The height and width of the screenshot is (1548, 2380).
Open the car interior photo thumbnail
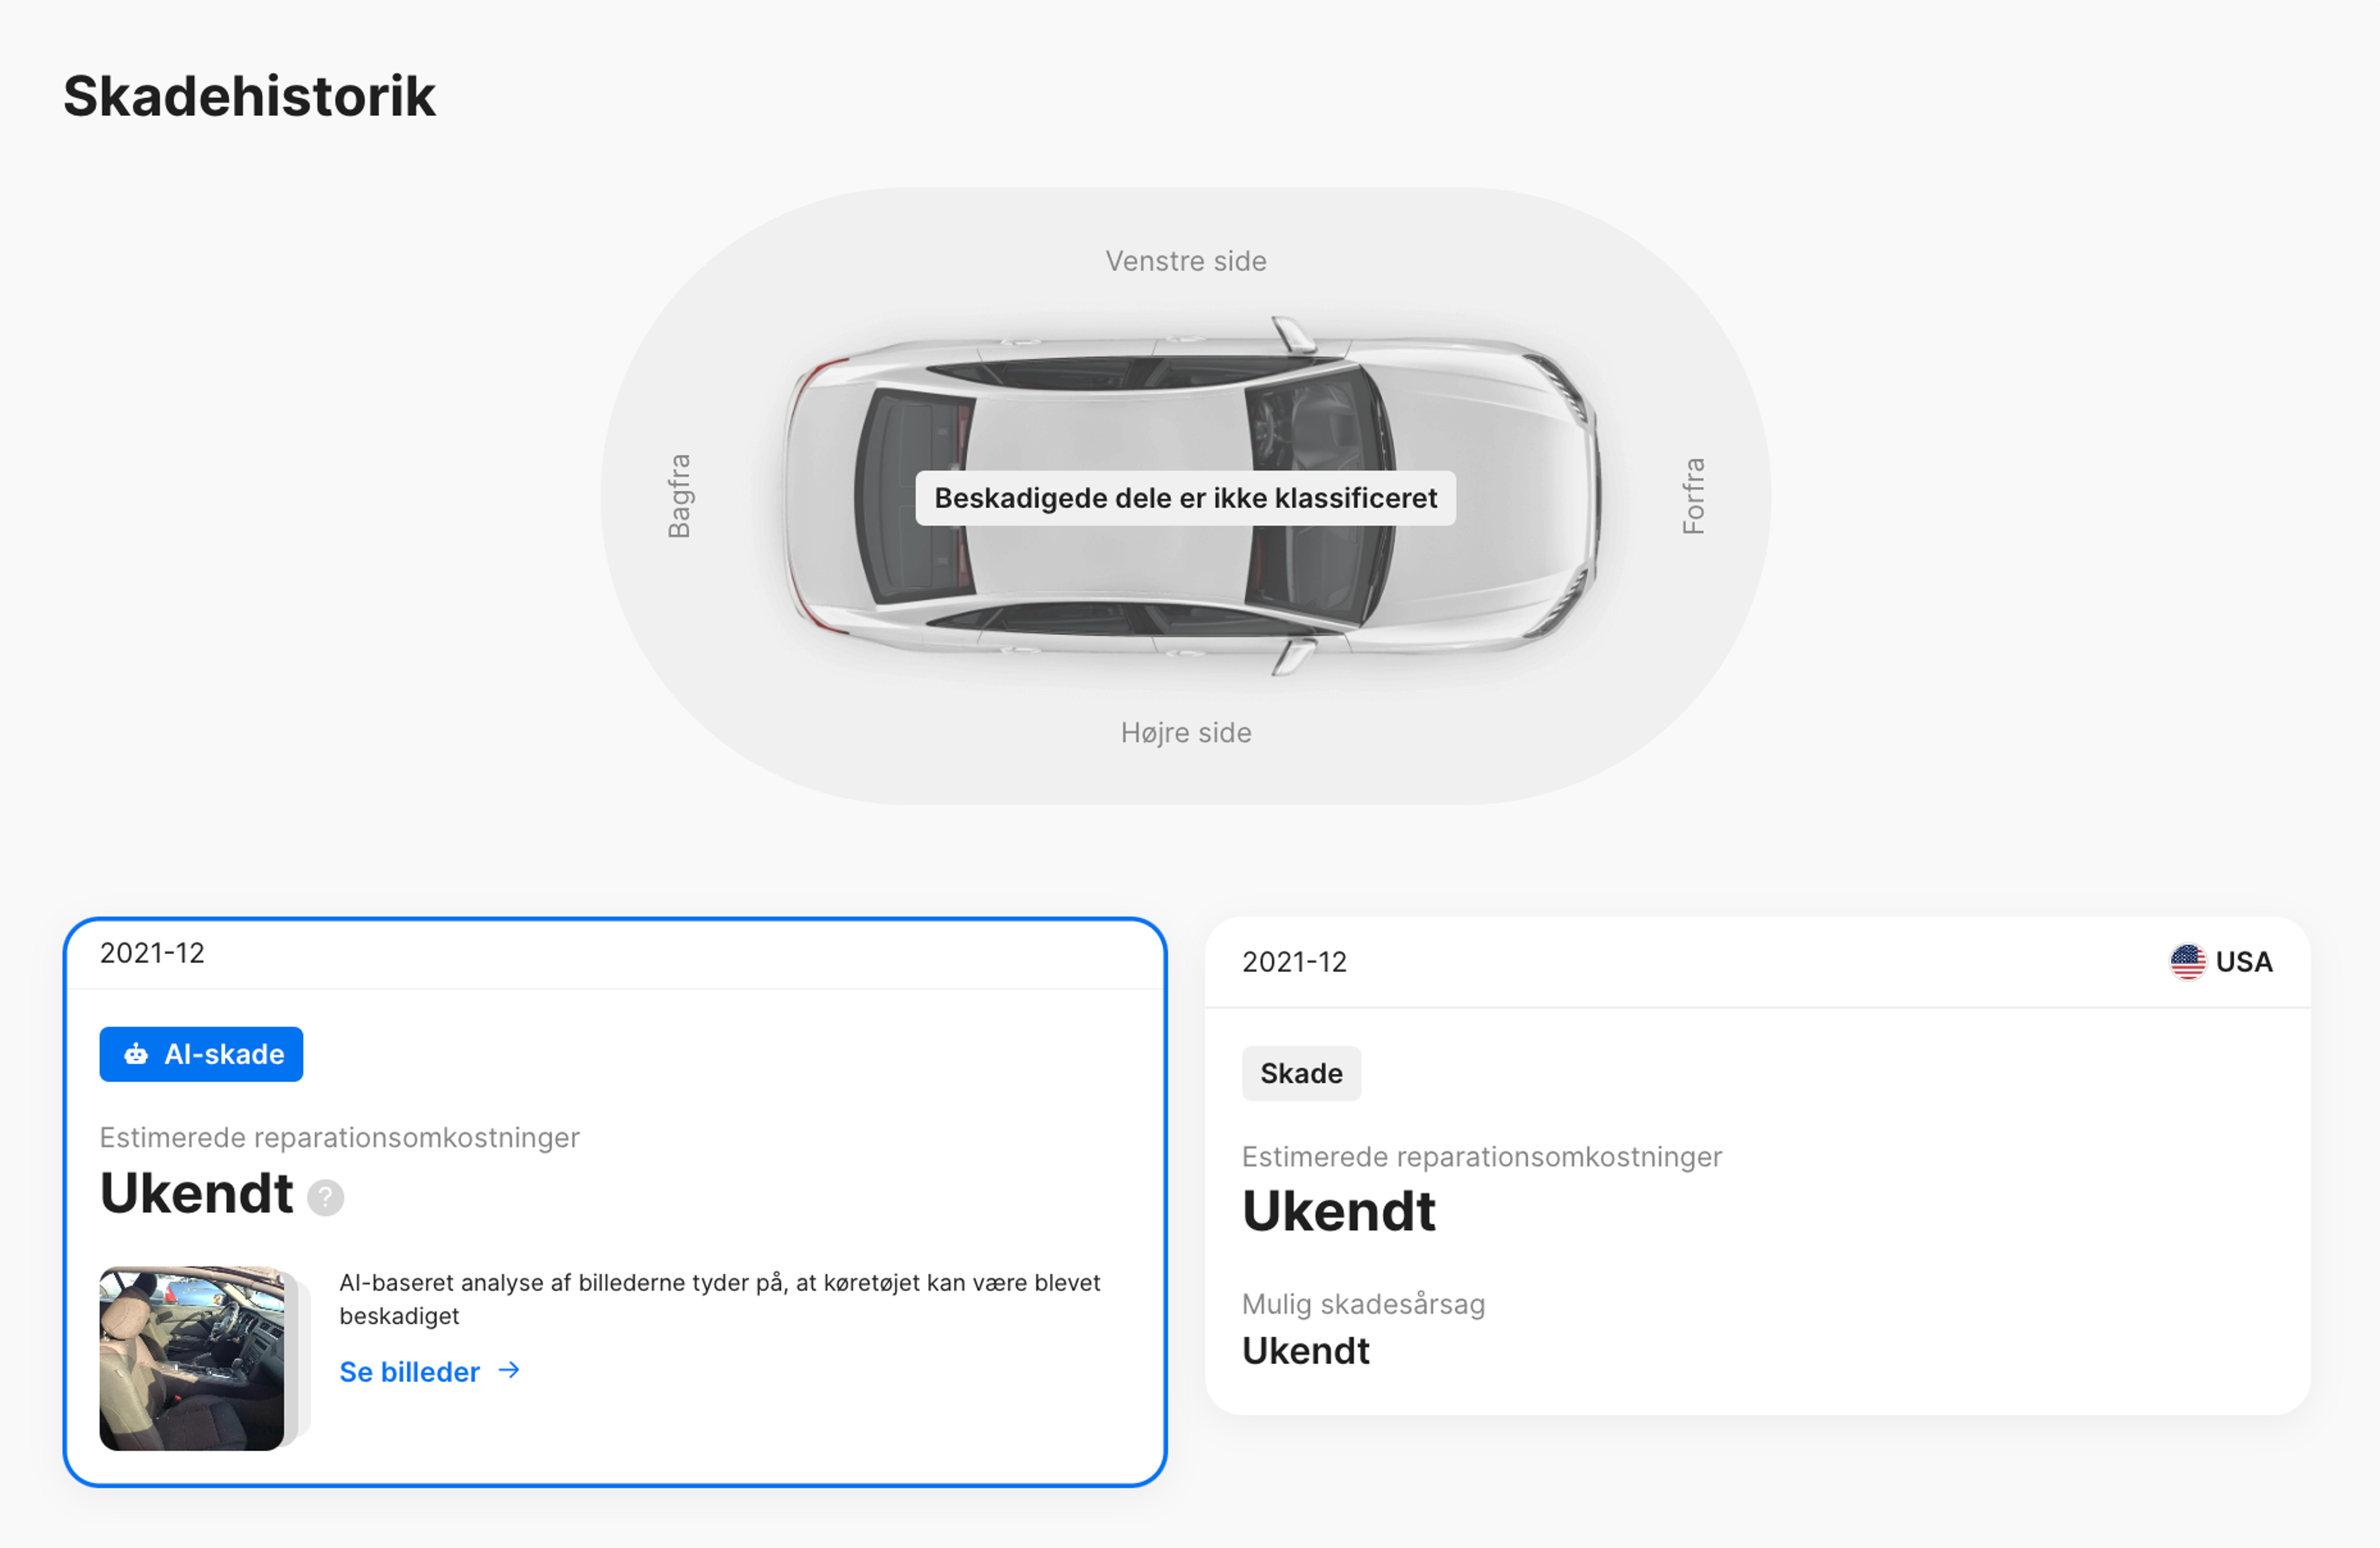point(192,1358)
